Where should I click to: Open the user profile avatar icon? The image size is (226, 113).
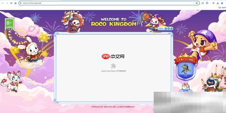click(222, 3)
